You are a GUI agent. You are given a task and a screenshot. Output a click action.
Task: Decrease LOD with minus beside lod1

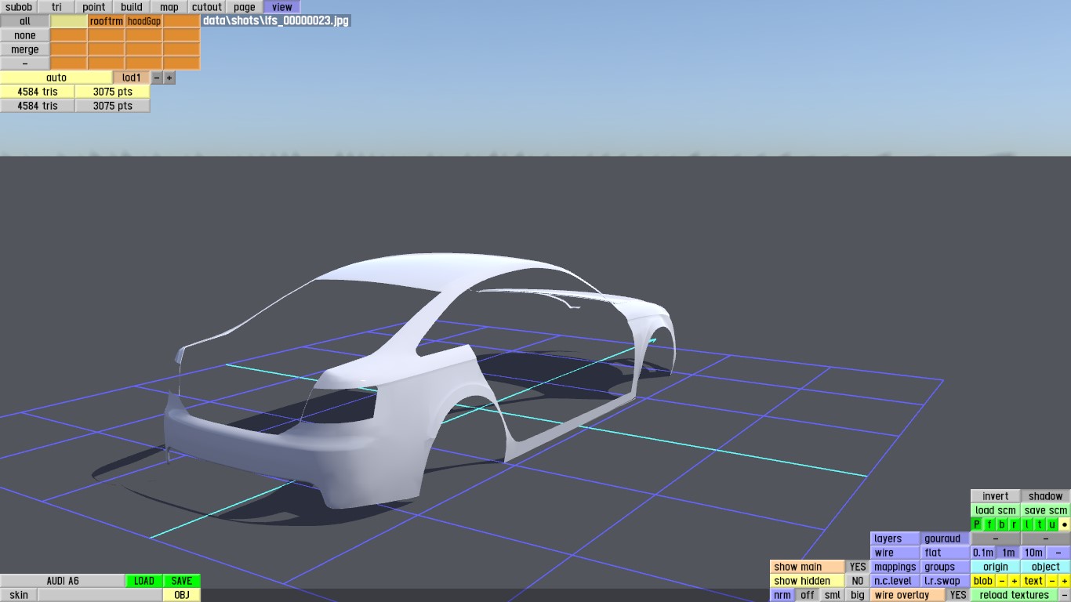pos(157,78)
